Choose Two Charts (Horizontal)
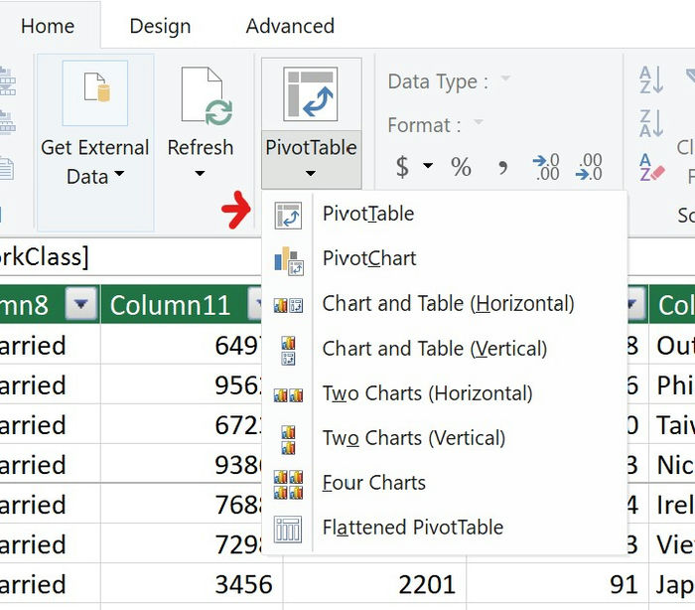 [x=445, y=393]
